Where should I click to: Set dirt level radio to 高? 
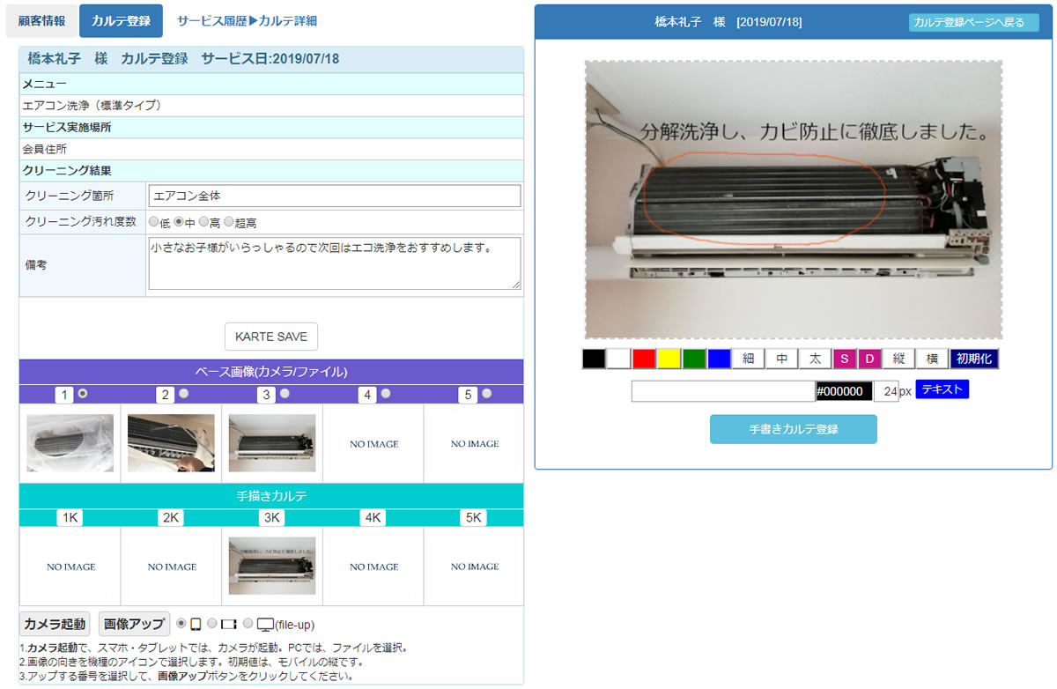click(204, 222)
